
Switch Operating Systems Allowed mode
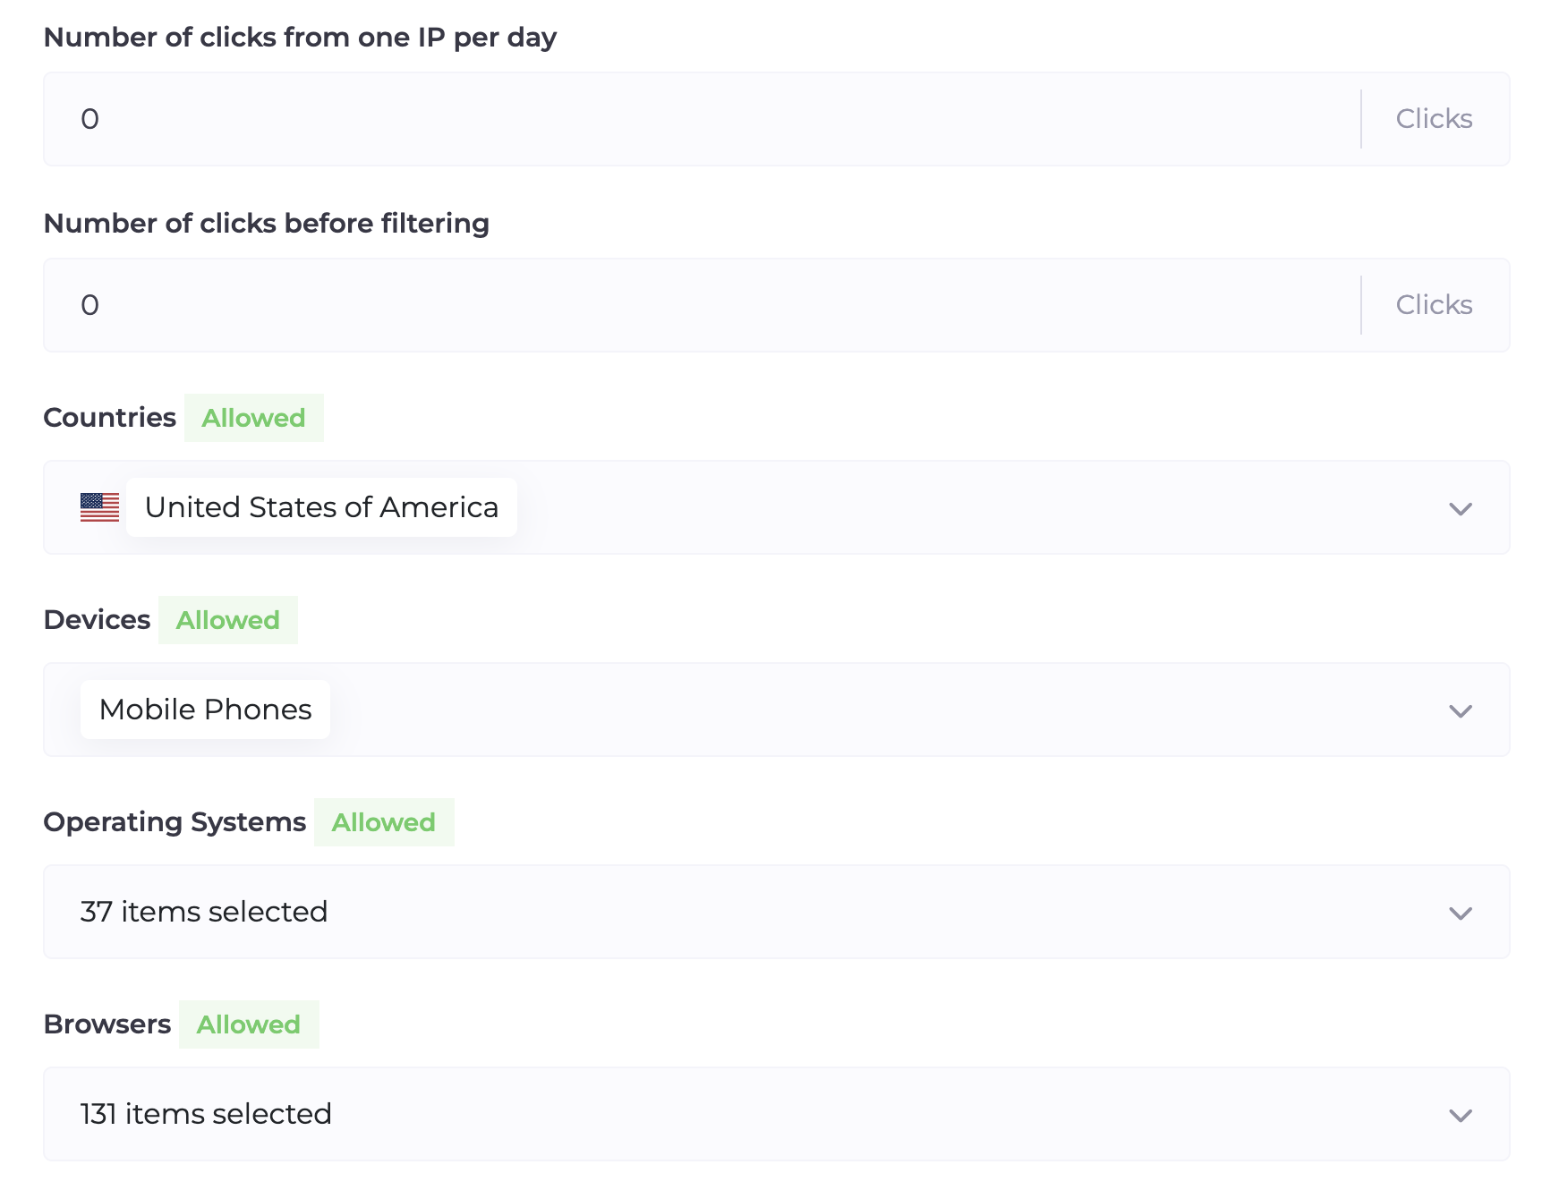(383, 822)
